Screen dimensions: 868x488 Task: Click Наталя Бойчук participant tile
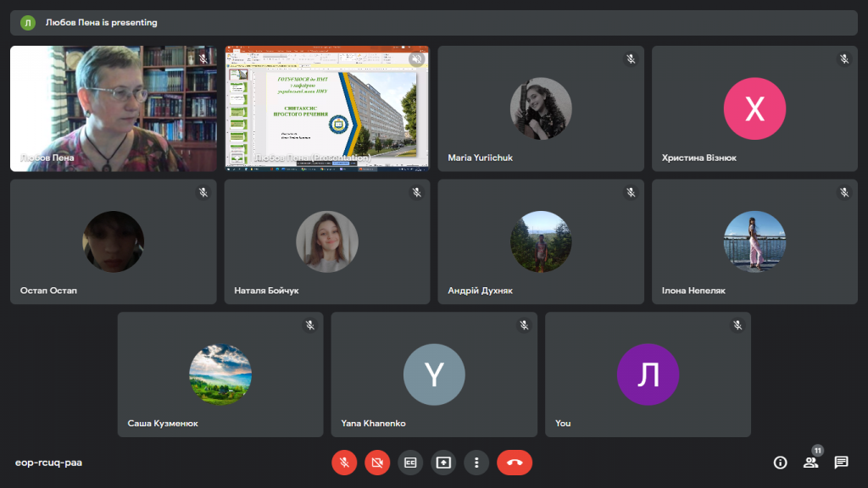(x=327, y=241)
